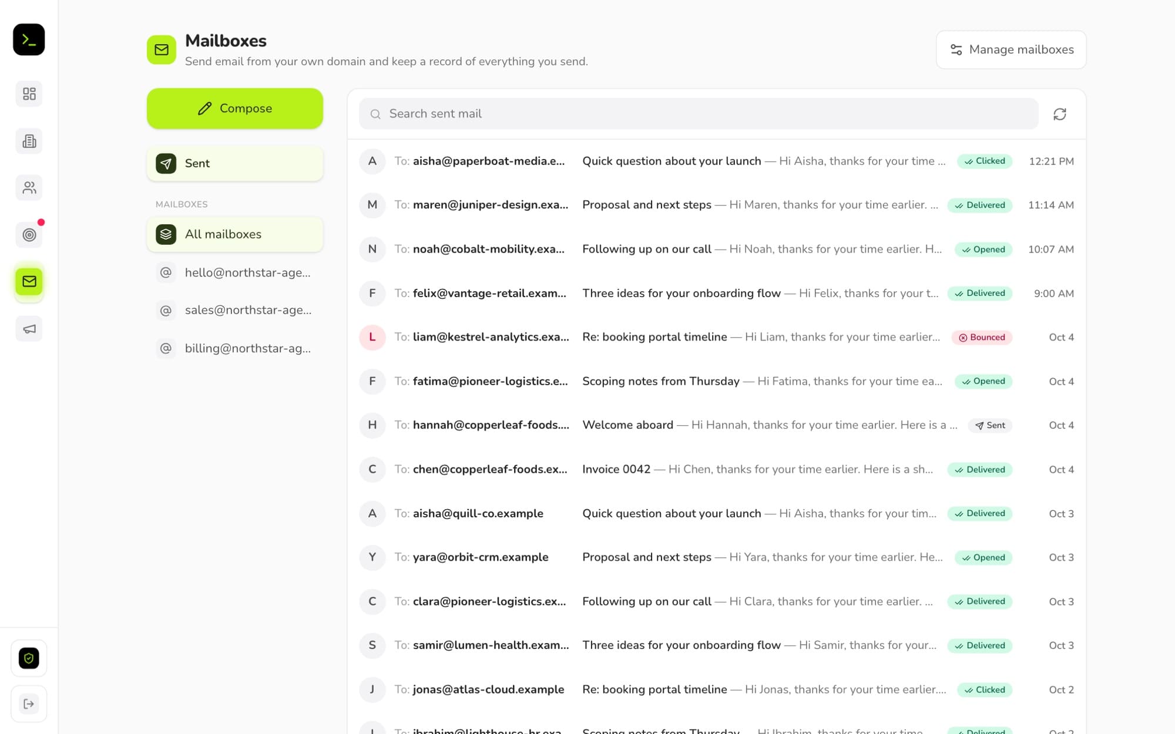Screen dimensions: 1175x734
Task: Open 'Scoping notes from Thursday' to Fatima
Action: 717,381
